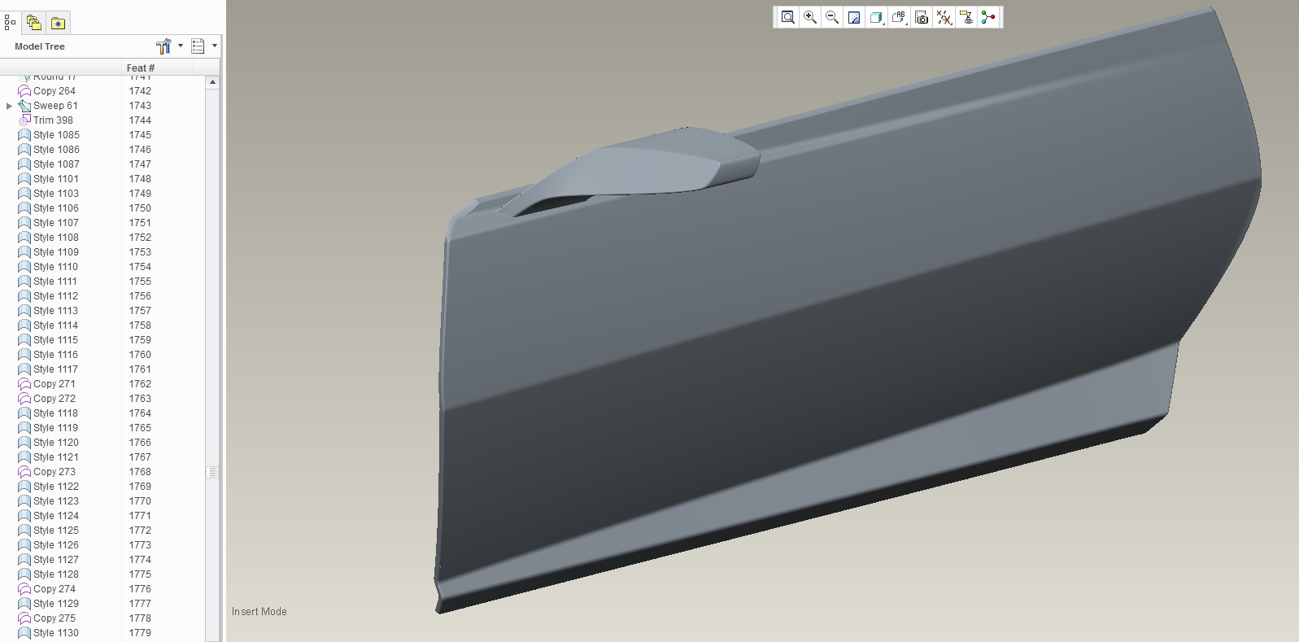The height and width of the screenshot is (642, 1299).
Task: Switch to the Favorites folder tab
Action: point(58,22)
